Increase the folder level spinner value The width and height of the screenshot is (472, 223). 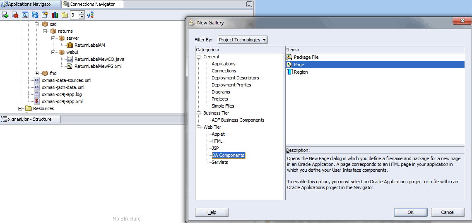pos(82,13)
